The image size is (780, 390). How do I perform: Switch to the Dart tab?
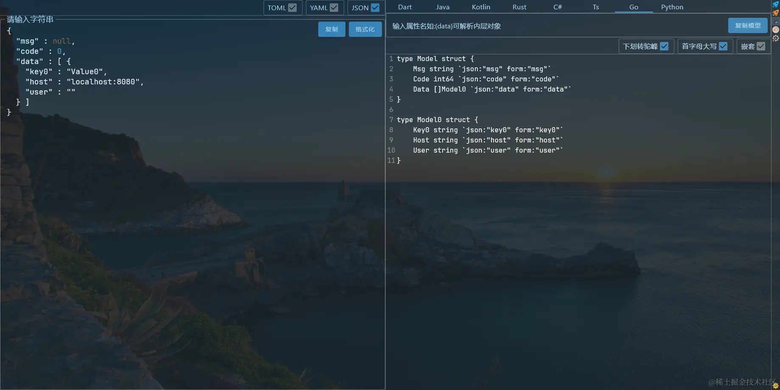pos(405,7)
